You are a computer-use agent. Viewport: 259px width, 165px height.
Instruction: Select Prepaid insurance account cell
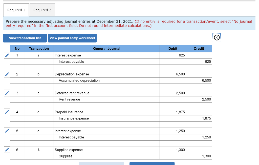coord(107,112)
